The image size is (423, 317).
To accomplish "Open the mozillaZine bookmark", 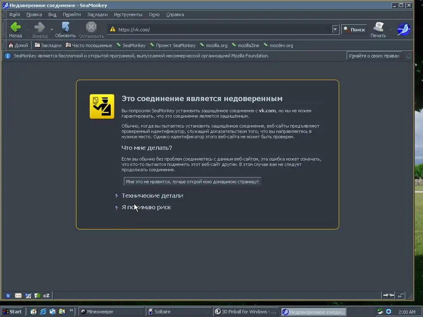I will point(246,45).
